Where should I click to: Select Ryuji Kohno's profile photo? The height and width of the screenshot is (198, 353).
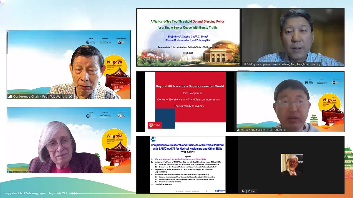click(x=292, y=165)
